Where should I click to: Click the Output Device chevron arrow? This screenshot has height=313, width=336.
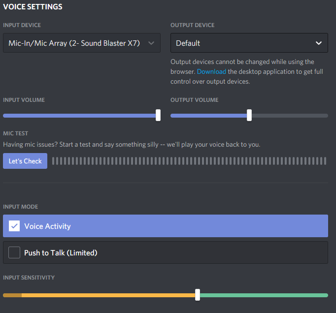pos(318,43)
